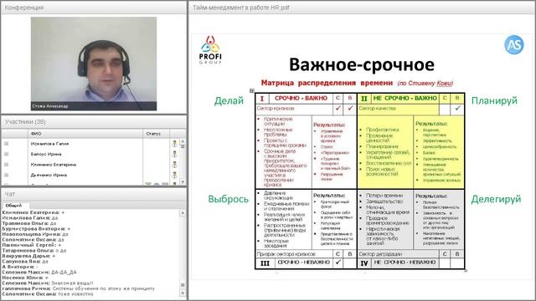Click the grey square icon left of Исмаилова Галия

pyautogui.click(x=6, y=144)
